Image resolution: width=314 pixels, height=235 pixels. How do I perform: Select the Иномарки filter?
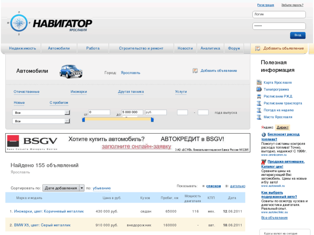tap(79, 91)
